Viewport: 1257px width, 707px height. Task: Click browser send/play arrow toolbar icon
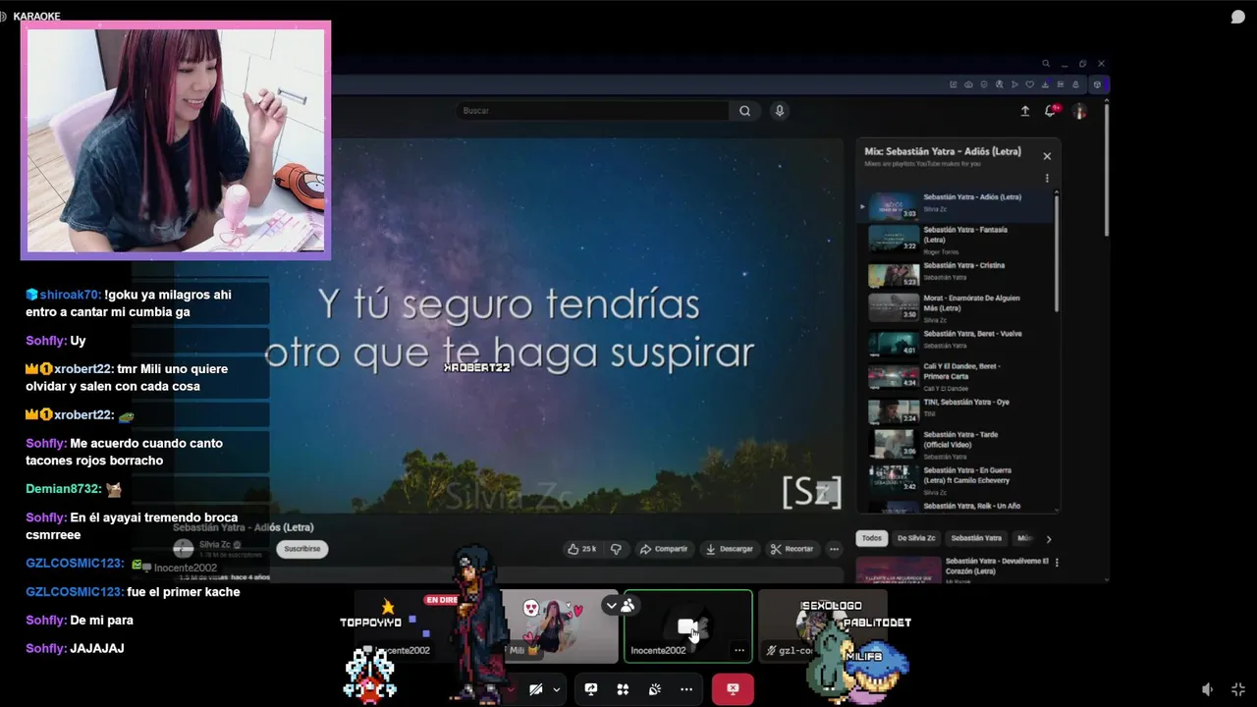tap(1014, 84)
